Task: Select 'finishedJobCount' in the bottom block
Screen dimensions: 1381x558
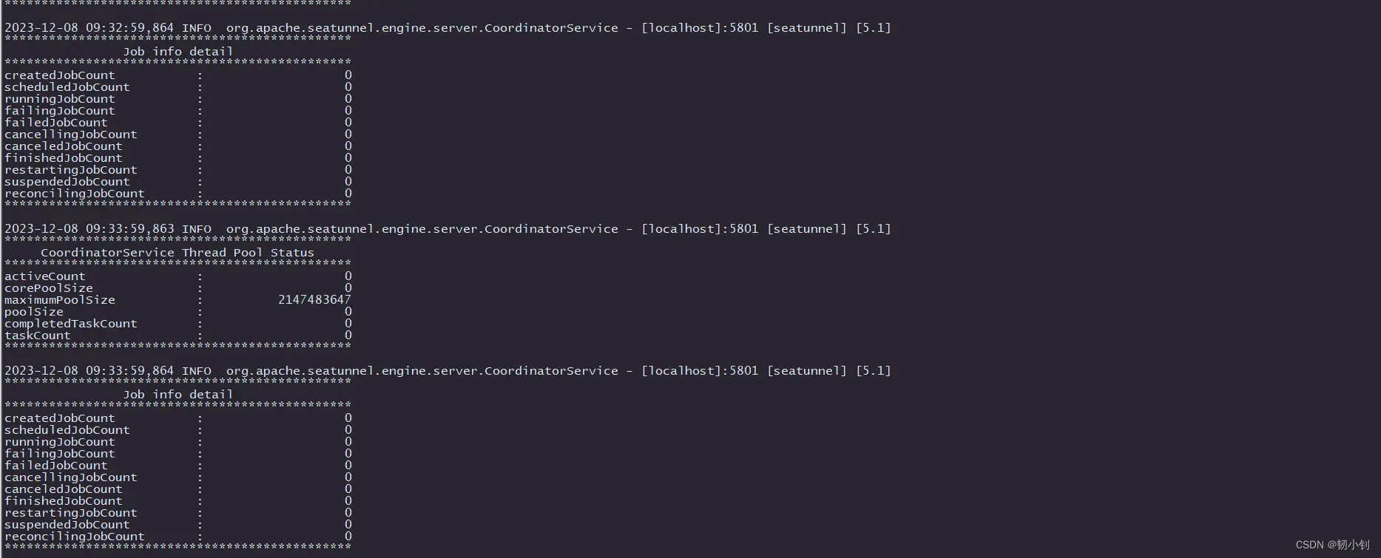Action: coord(64,501)
